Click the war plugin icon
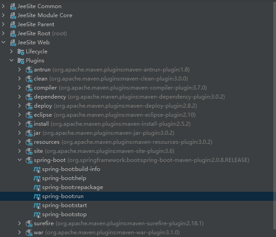The image size is (276, 237). tap(29, 233)
